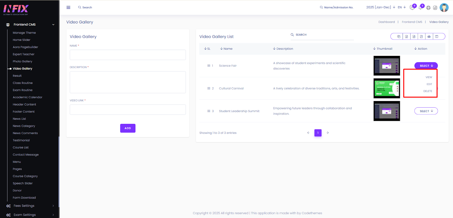Expand the Exam Settings menu chevron
Screen dimensions: 453x218
[x=53, y=215]
